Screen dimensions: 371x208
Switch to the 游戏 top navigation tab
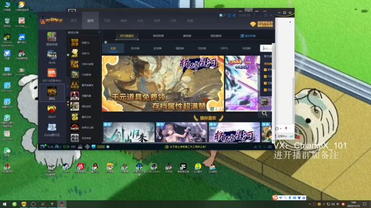[x=90, y=21]
